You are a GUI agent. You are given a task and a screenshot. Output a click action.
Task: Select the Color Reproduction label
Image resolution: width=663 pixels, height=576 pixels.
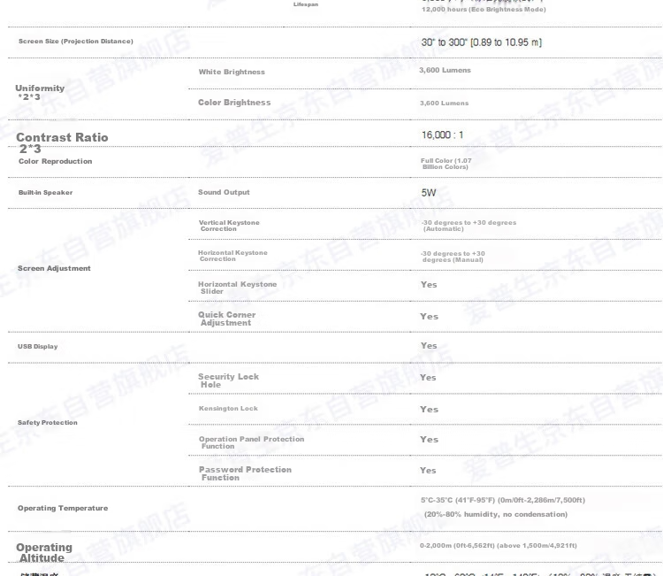(55, 161)
